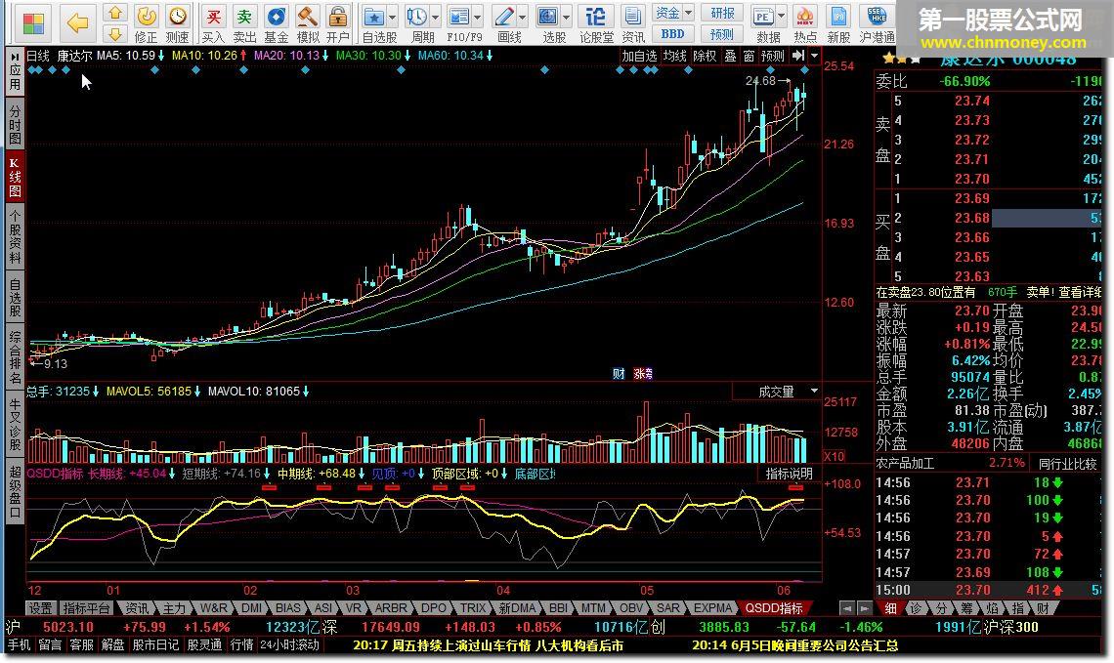Click the jump-to-end arrow icon above chart

[798, 56]
